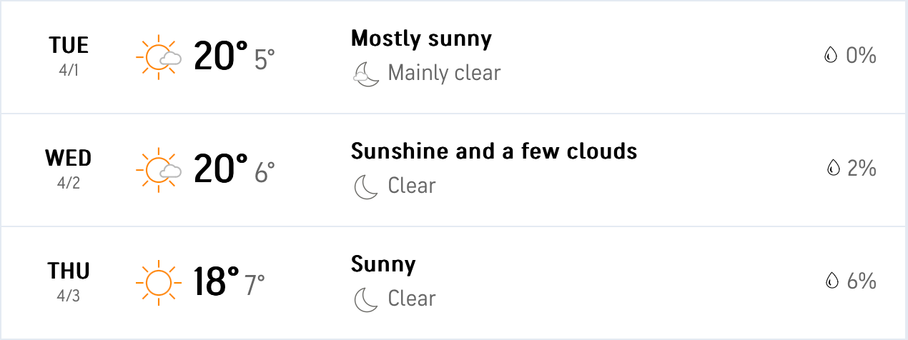Image resolution: width=908 pixels, height=340 pixels.
Task: Click Wednesday night's clear moon icon
Action: click(365, 187)
